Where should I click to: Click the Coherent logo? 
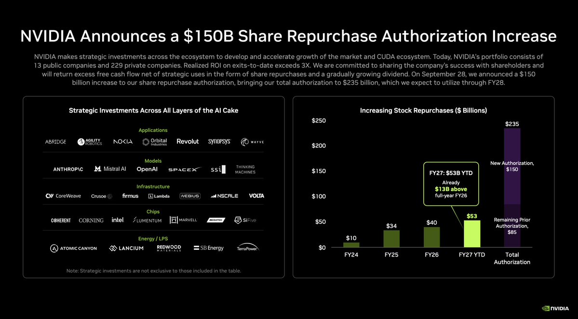(61, 220)
